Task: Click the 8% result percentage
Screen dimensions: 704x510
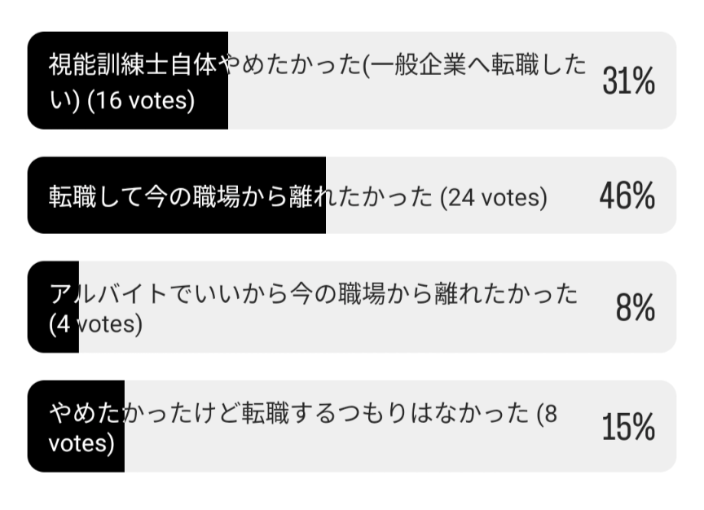Action: (636, 309)
